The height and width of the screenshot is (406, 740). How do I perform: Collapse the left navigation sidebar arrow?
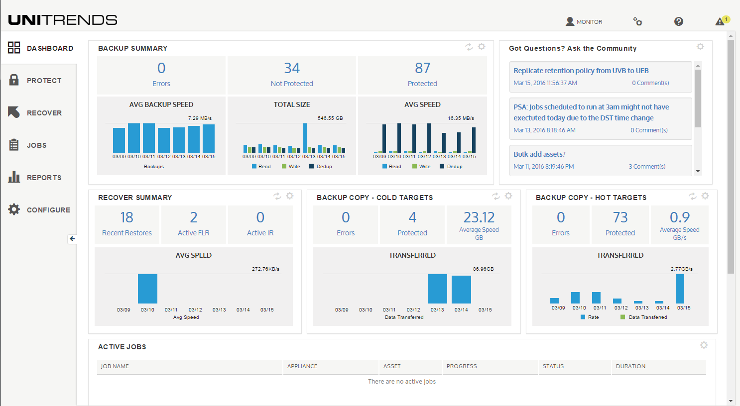pyautogui.click(x=72, y=239)
